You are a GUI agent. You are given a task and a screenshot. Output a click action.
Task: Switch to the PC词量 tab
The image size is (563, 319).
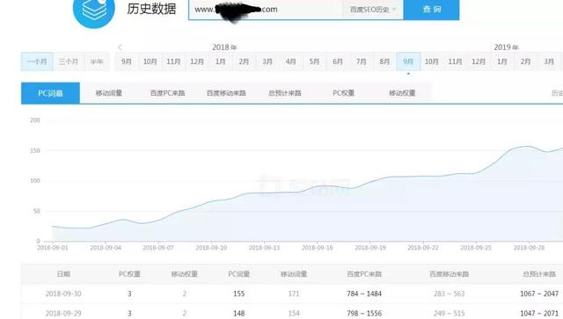pyautogui.click(x=50, y=93)
